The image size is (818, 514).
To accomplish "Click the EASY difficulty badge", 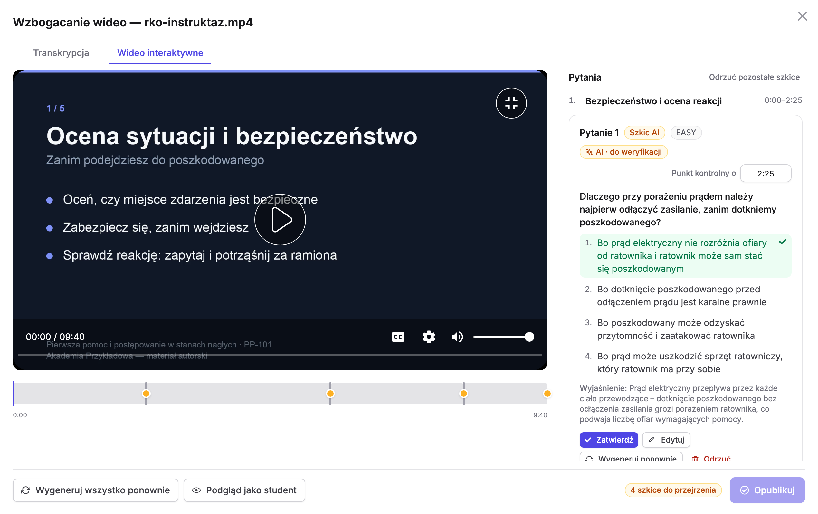I will pos(686,132).
